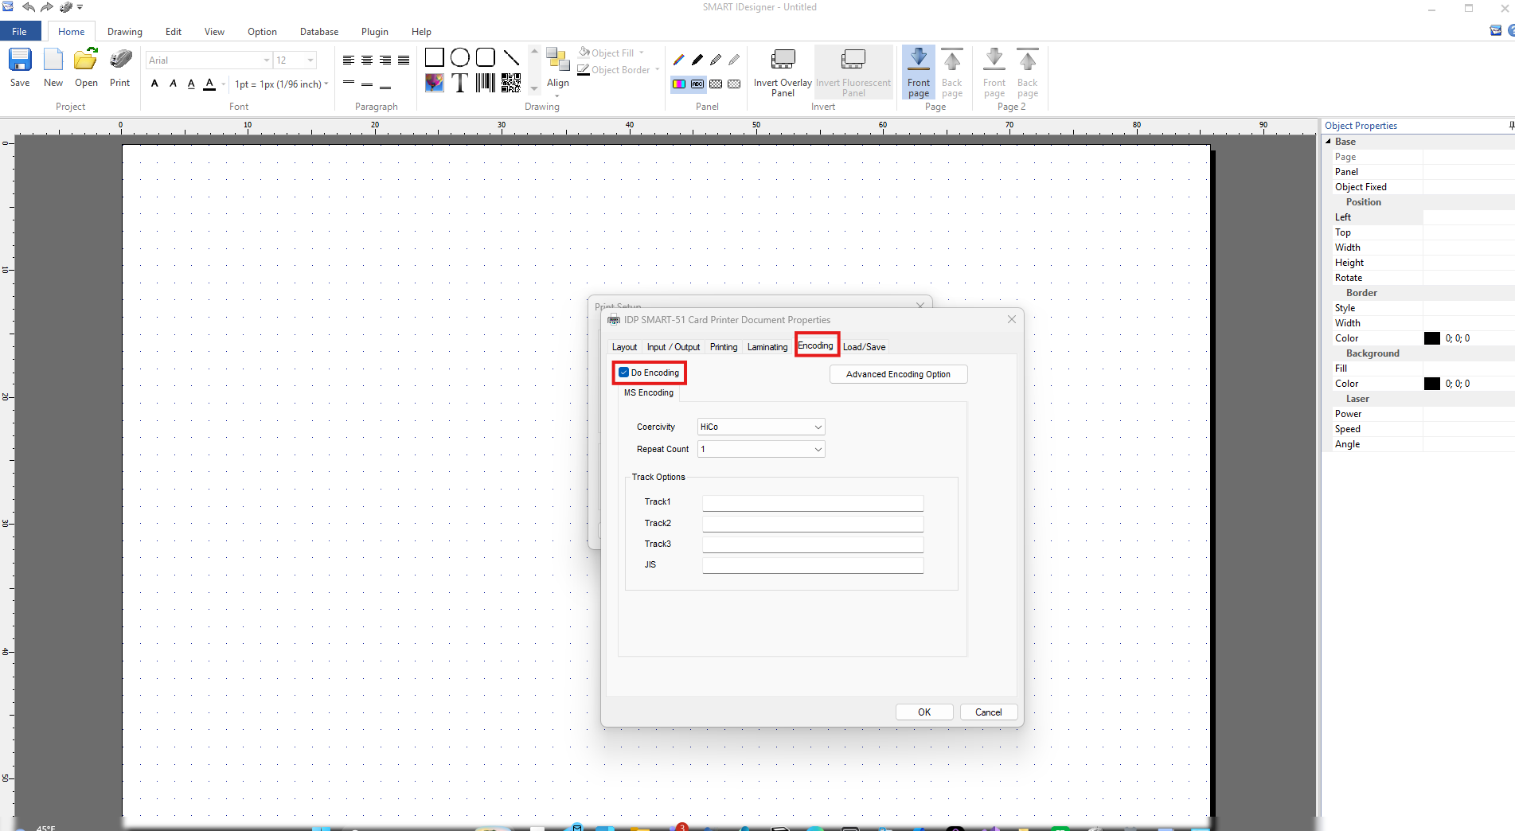Collapse the Base section in Object Properties
Image resolution: width=1515 pixels, height=831 pixels.
tap(1328, 142)
